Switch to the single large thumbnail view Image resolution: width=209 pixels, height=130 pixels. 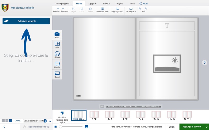(x=3, y=121)
